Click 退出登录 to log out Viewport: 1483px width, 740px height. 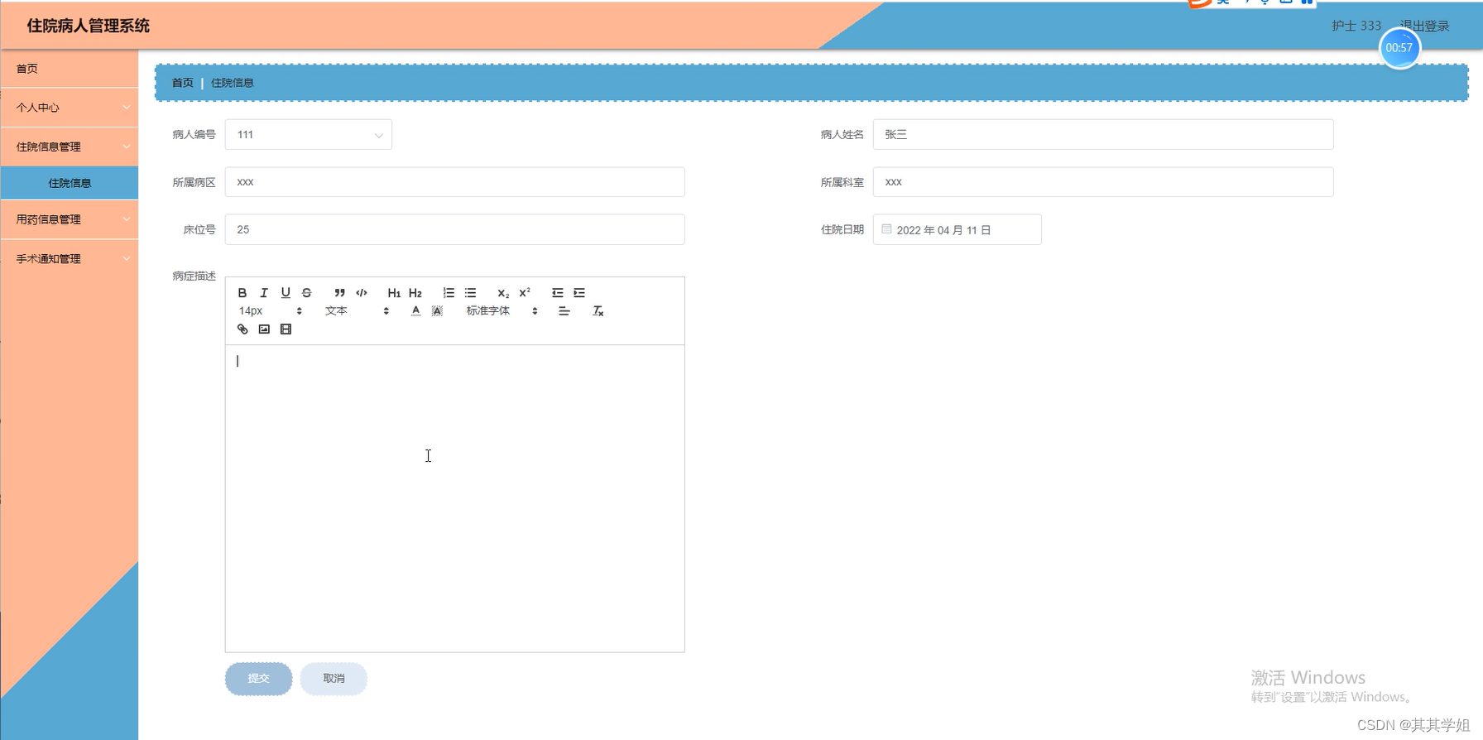click(1425, 26)
